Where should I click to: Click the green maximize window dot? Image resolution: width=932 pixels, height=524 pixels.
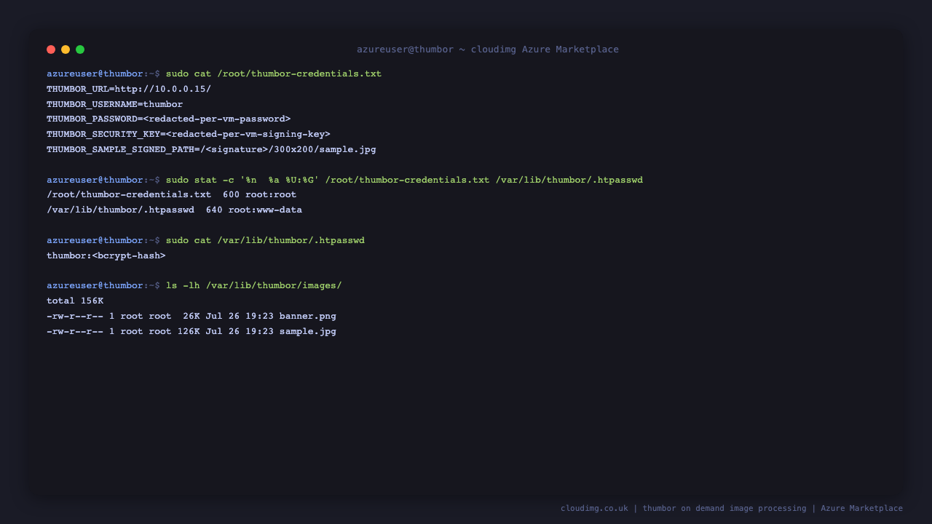(x=80, y=49)
